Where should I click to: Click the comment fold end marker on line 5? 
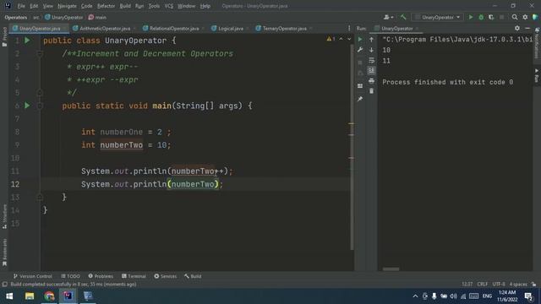click(x=40, y=93)
